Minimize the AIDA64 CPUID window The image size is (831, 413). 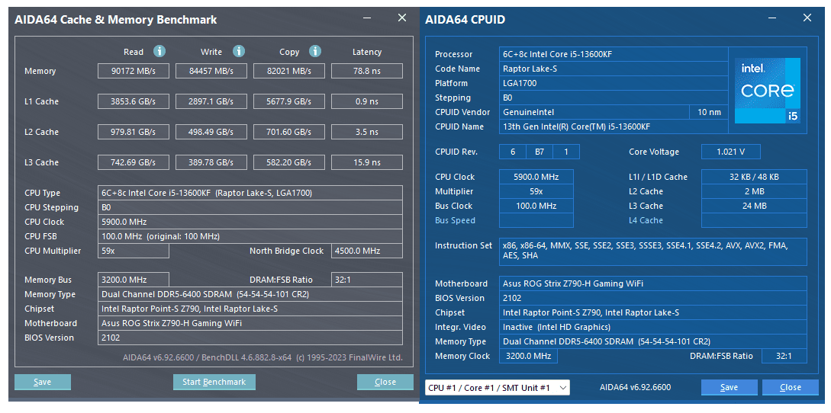pyautogui.click(x=772, y=18)
